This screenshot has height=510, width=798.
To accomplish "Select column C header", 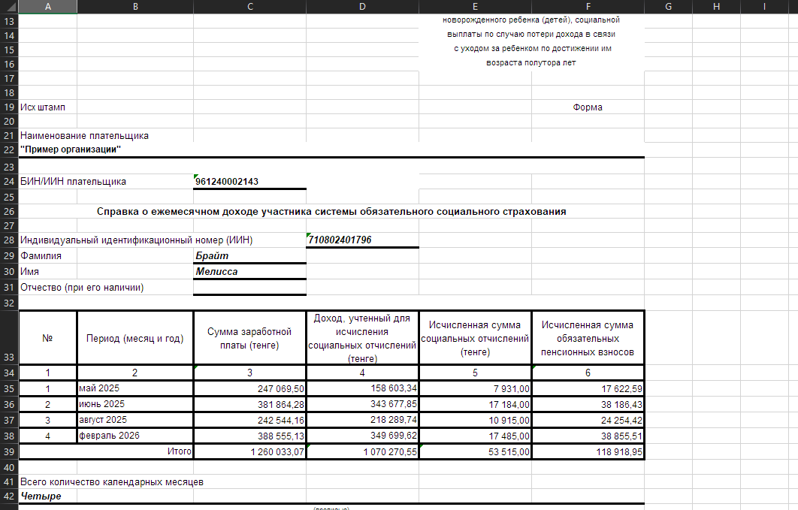I will pos(249,7).
